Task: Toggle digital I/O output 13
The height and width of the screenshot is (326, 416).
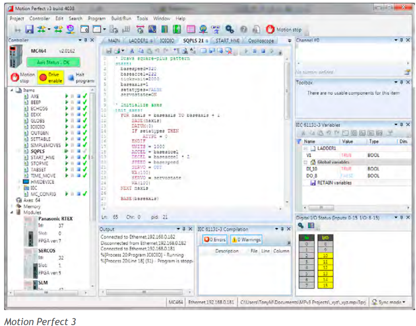Action: pos(325,273)
